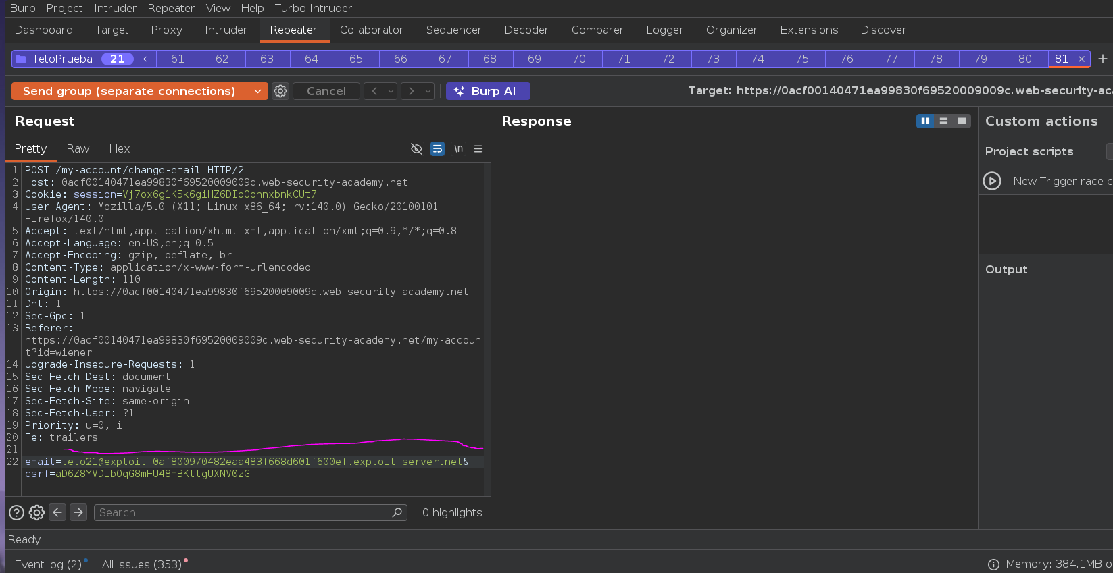This screenshot has width=1113, height=573.
Task: Expand the forward history dropdown
Action: [x=428, y=91]
